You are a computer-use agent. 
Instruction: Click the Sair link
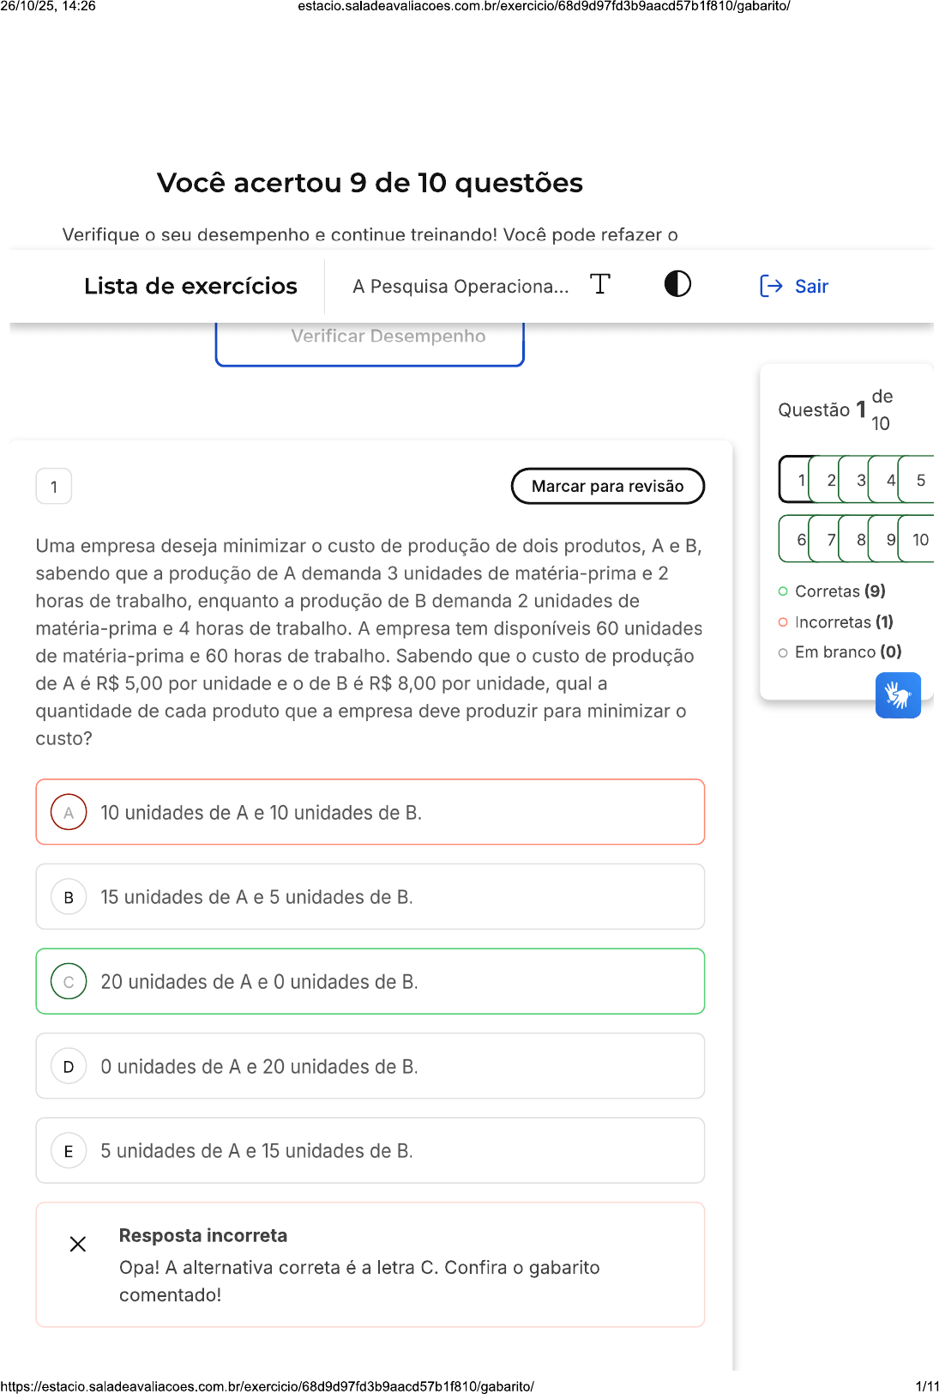pyautogui.click(x=811, y=286)
